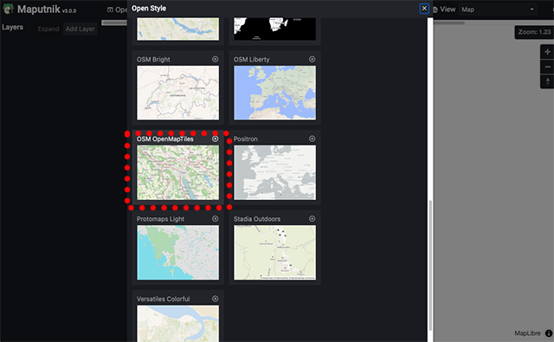The image size is (554, 342).
Task: Click the plus icon on OSM OpenMapTiles card
Action: [x=216, y=139]
